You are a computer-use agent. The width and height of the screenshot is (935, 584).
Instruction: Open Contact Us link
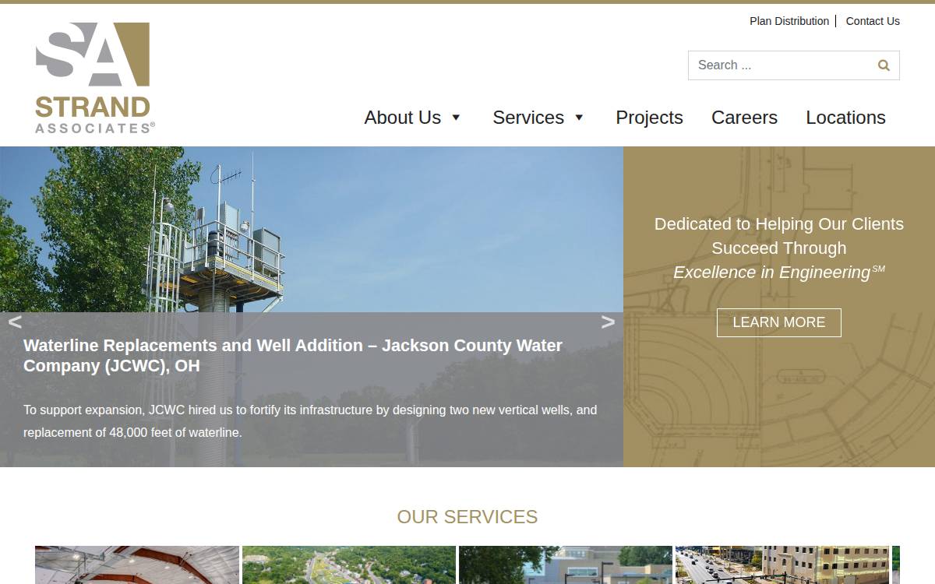click(x=873, y=21)
